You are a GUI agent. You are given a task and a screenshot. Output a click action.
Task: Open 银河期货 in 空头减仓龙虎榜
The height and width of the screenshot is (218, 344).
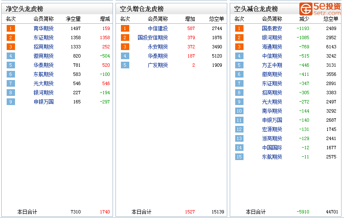click(272, 38)
